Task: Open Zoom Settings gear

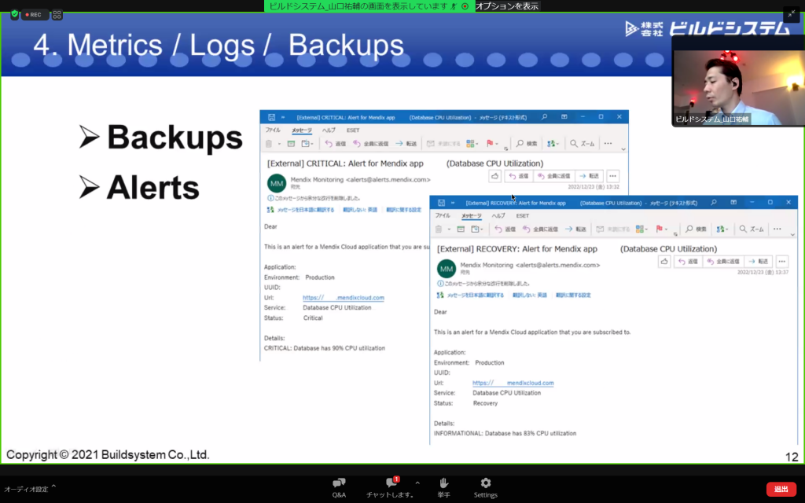Action: [485, 486]
